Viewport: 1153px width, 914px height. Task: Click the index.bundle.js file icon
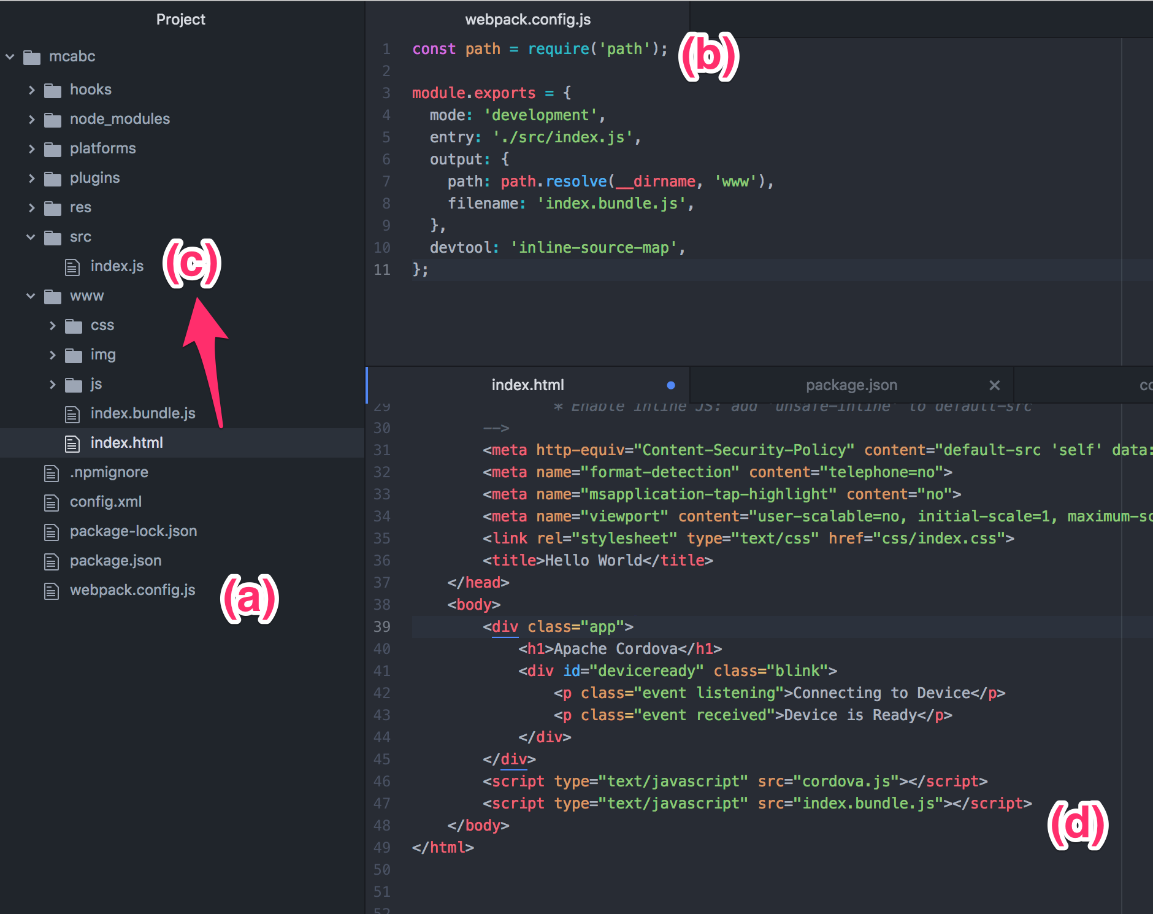tap(73, 413)
